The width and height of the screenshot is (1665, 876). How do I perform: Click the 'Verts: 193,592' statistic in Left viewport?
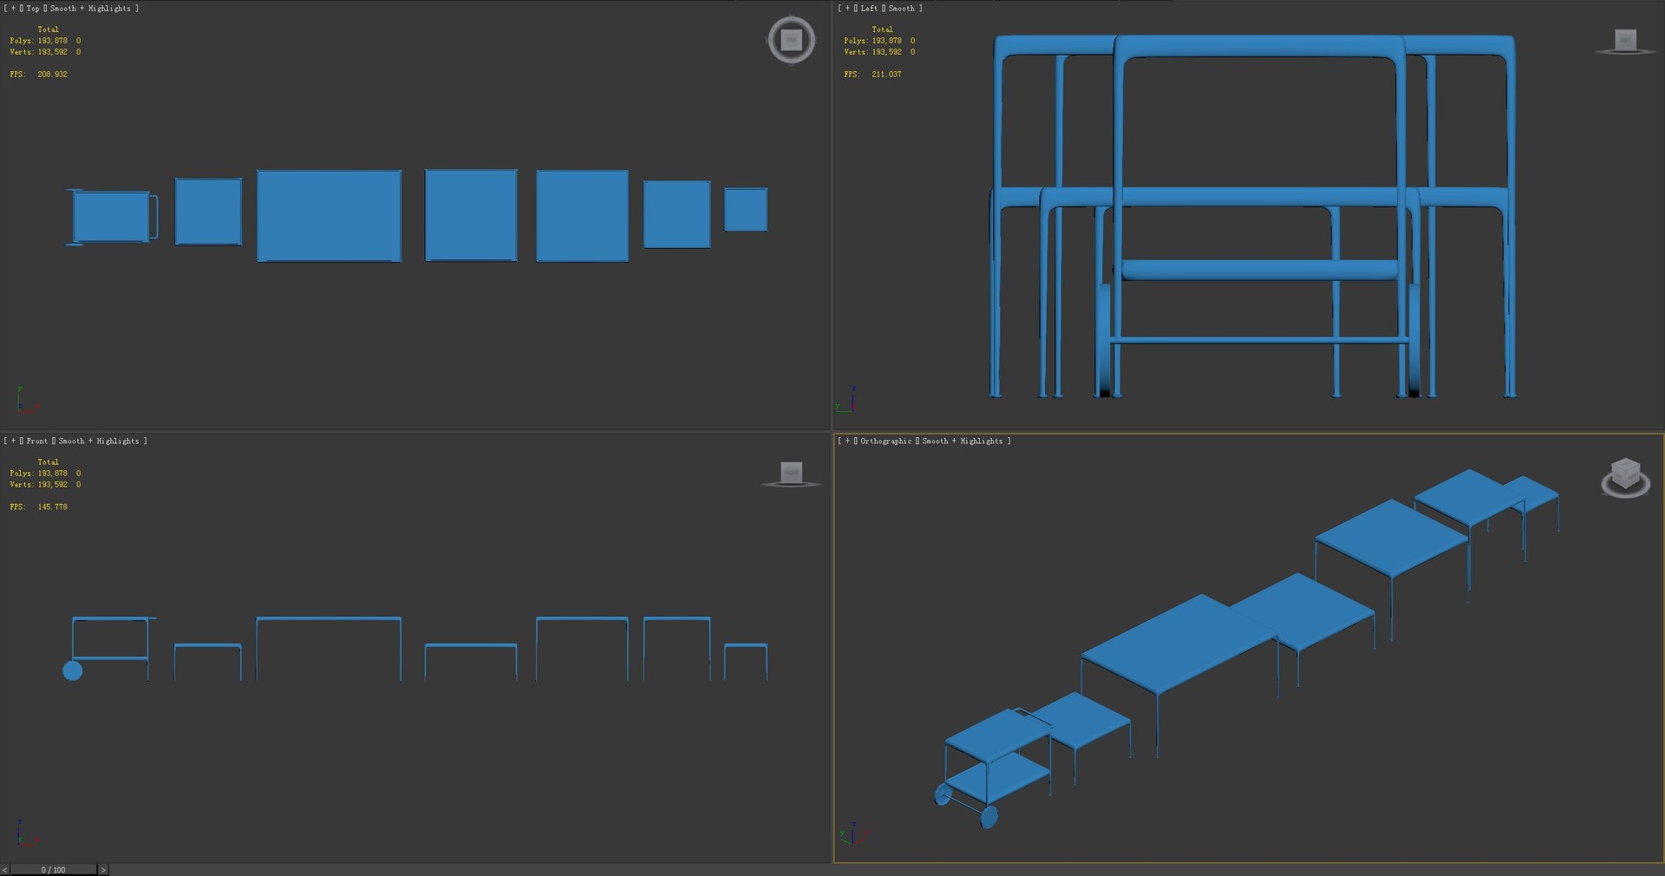coord(872,52)
